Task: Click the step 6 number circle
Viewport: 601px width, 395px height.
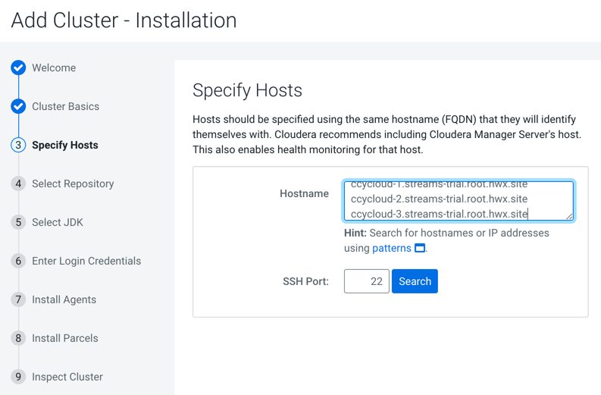Action: coord(18,261)
